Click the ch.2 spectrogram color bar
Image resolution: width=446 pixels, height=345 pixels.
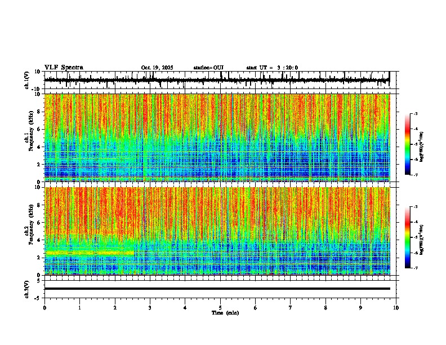coord(408,237)
